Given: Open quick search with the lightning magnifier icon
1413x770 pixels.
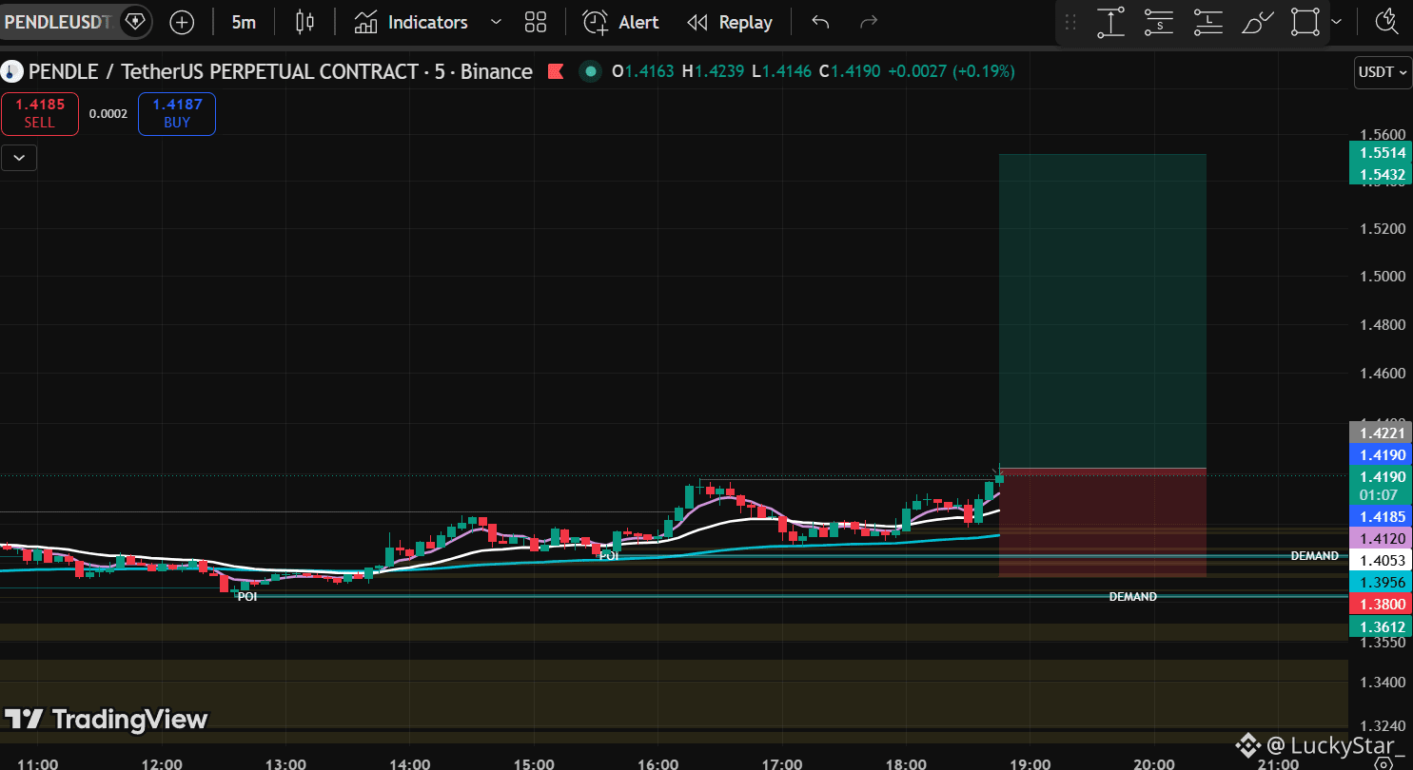Looking at the screenshot, I should [x=1387, y=22].
